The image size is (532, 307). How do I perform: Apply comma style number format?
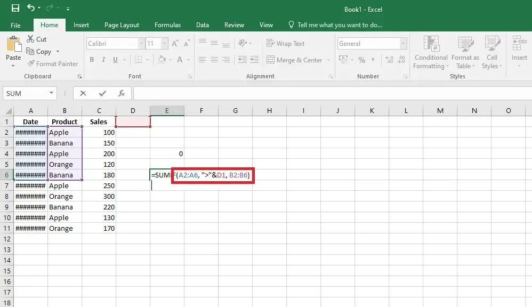[x=373, y=60]
